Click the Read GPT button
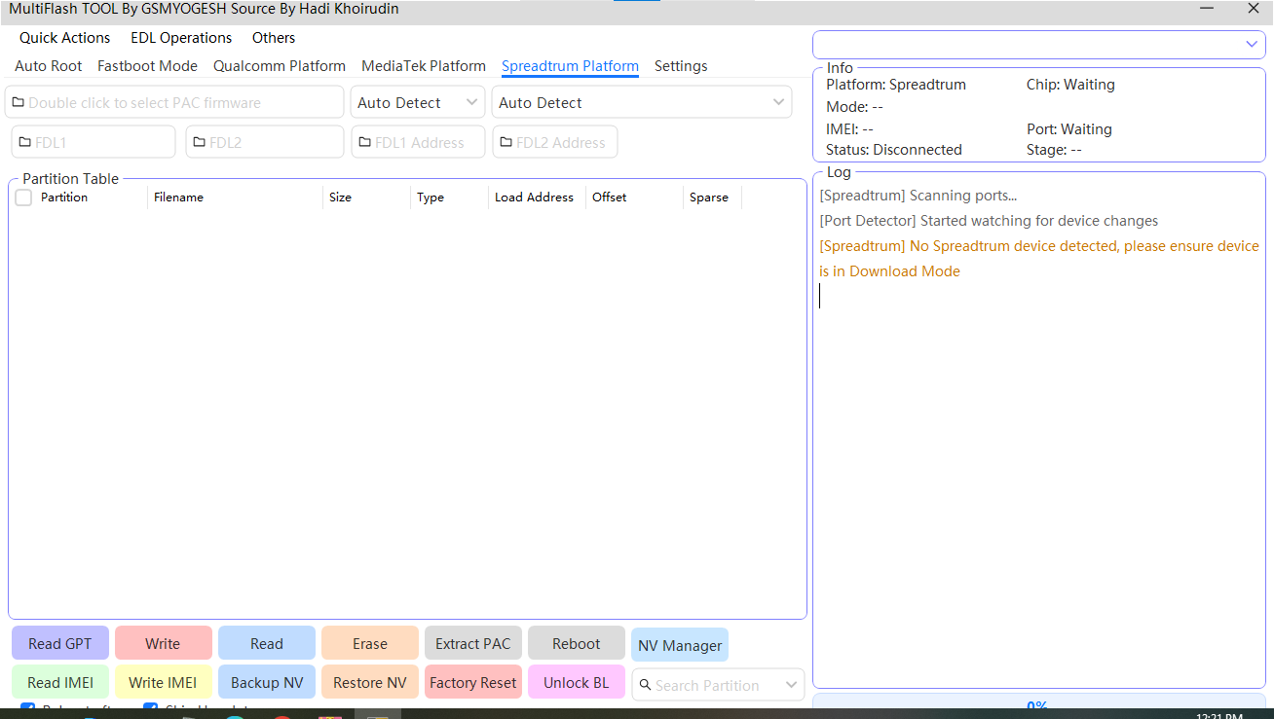Image resolution: width=1274 pixels, height=719 pixels. click(x=59, y=643)
